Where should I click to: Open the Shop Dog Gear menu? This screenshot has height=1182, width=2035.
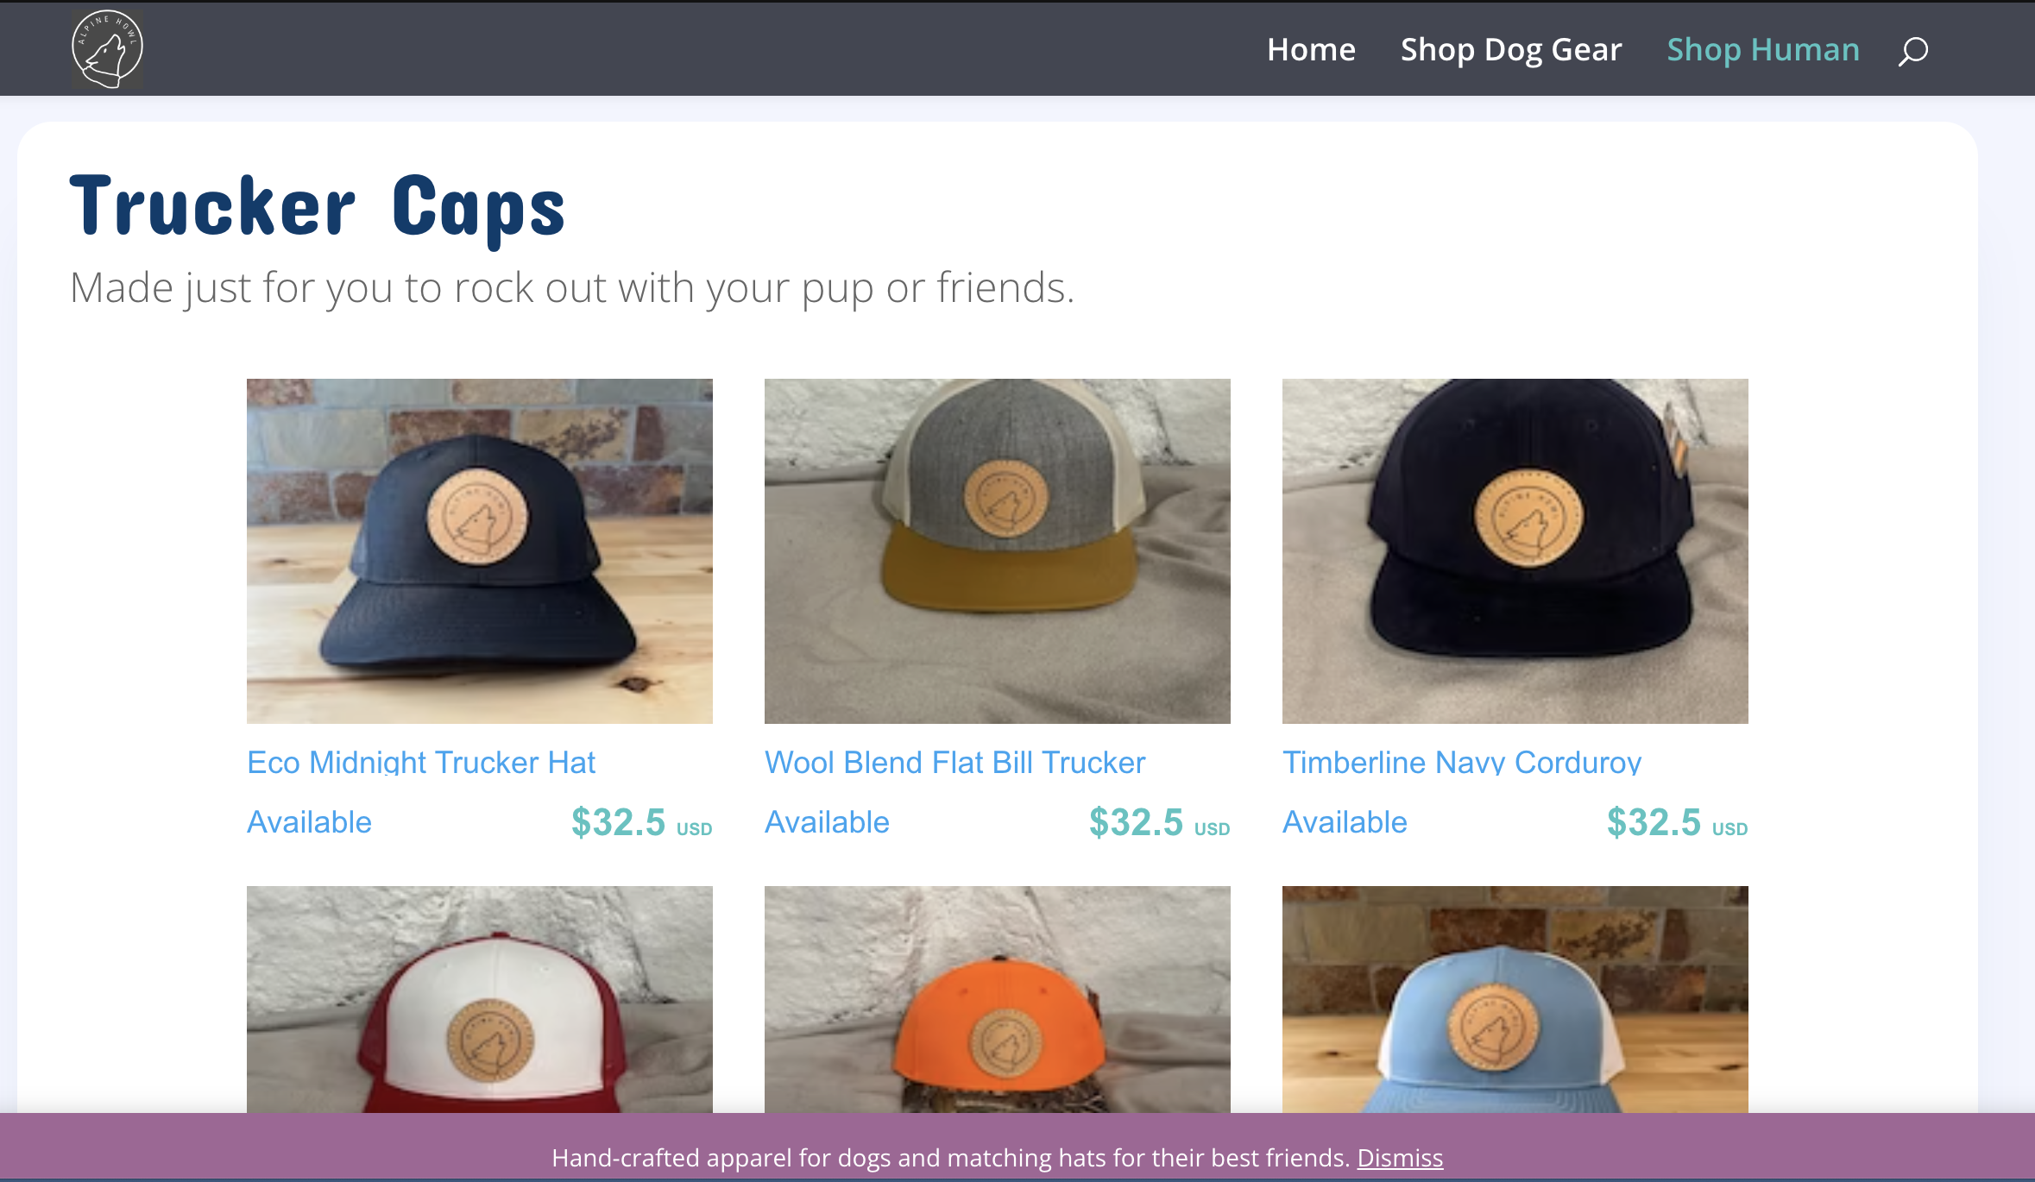(x=1511, y=50)
